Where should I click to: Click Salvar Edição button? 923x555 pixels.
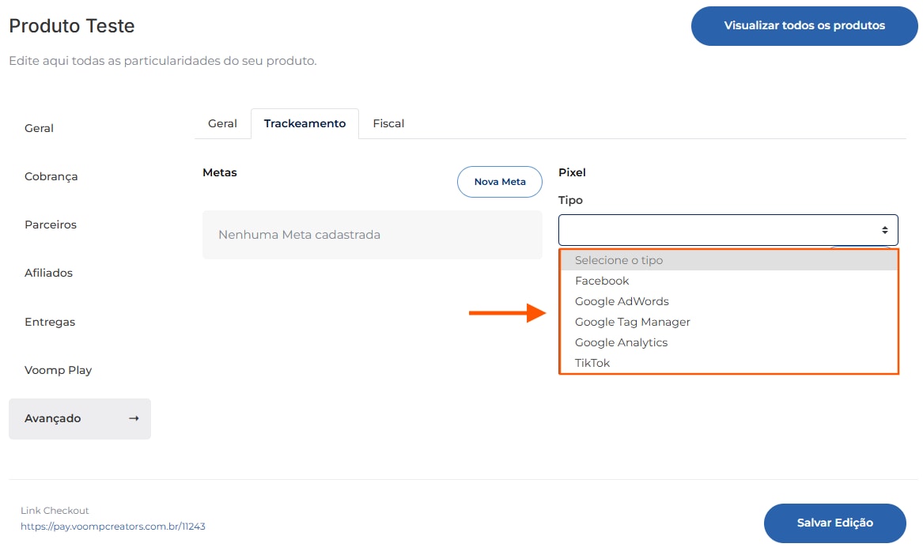[834, 523]
